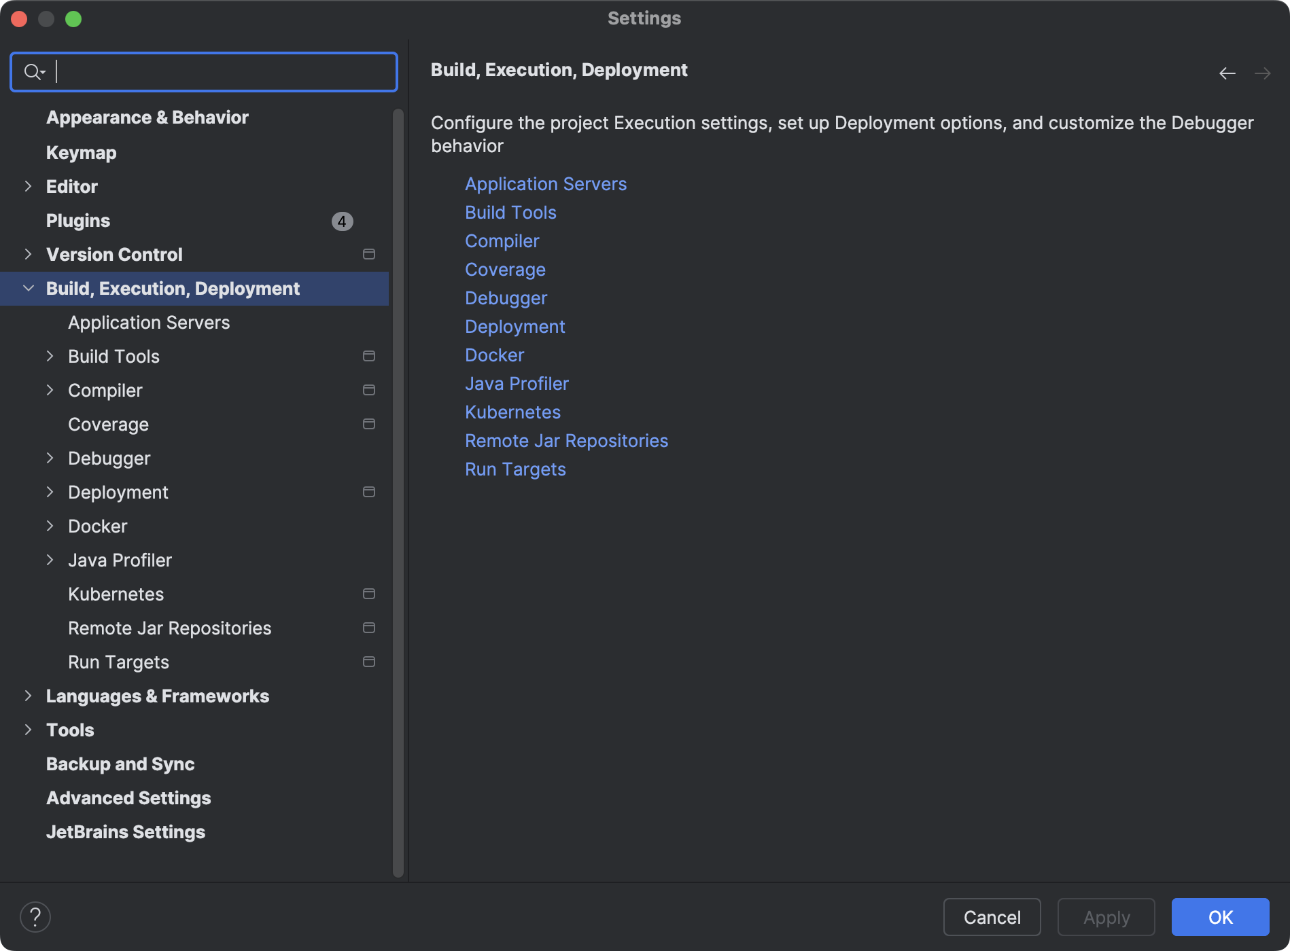
Task: Click the search magnifier icon
Action: pos(31,71)
